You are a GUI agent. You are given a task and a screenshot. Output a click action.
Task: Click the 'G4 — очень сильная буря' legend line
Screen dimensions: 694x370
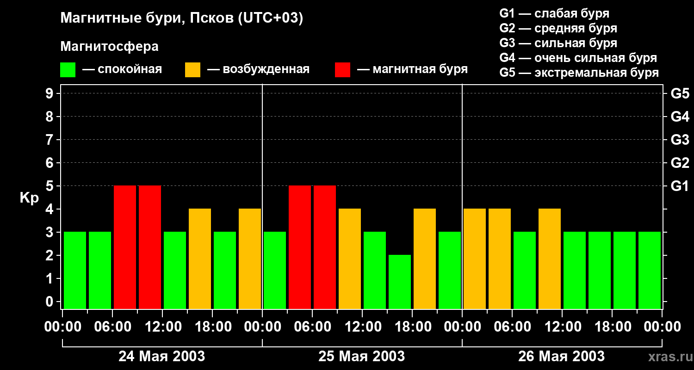coord(578,58)
